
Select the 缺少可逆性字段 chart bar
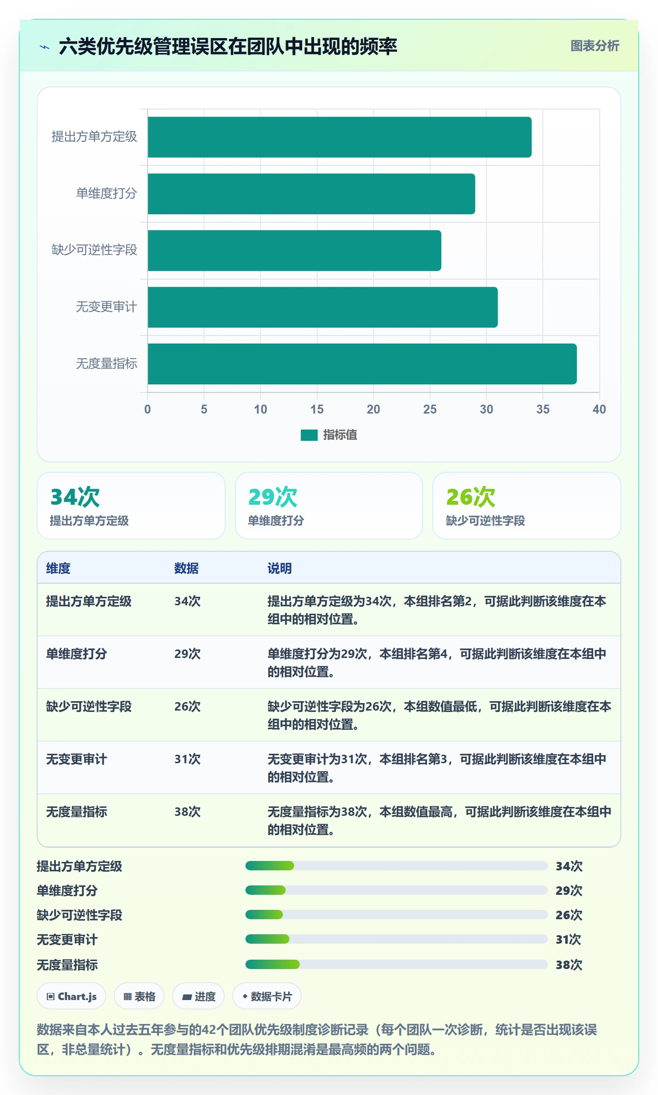294,250
